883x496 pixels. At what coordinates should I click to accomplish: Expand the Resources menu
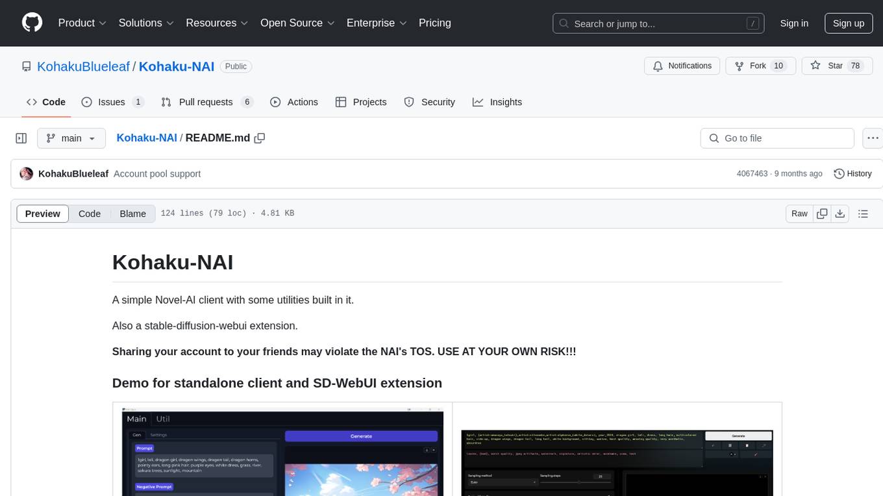[x=217, y=23]
